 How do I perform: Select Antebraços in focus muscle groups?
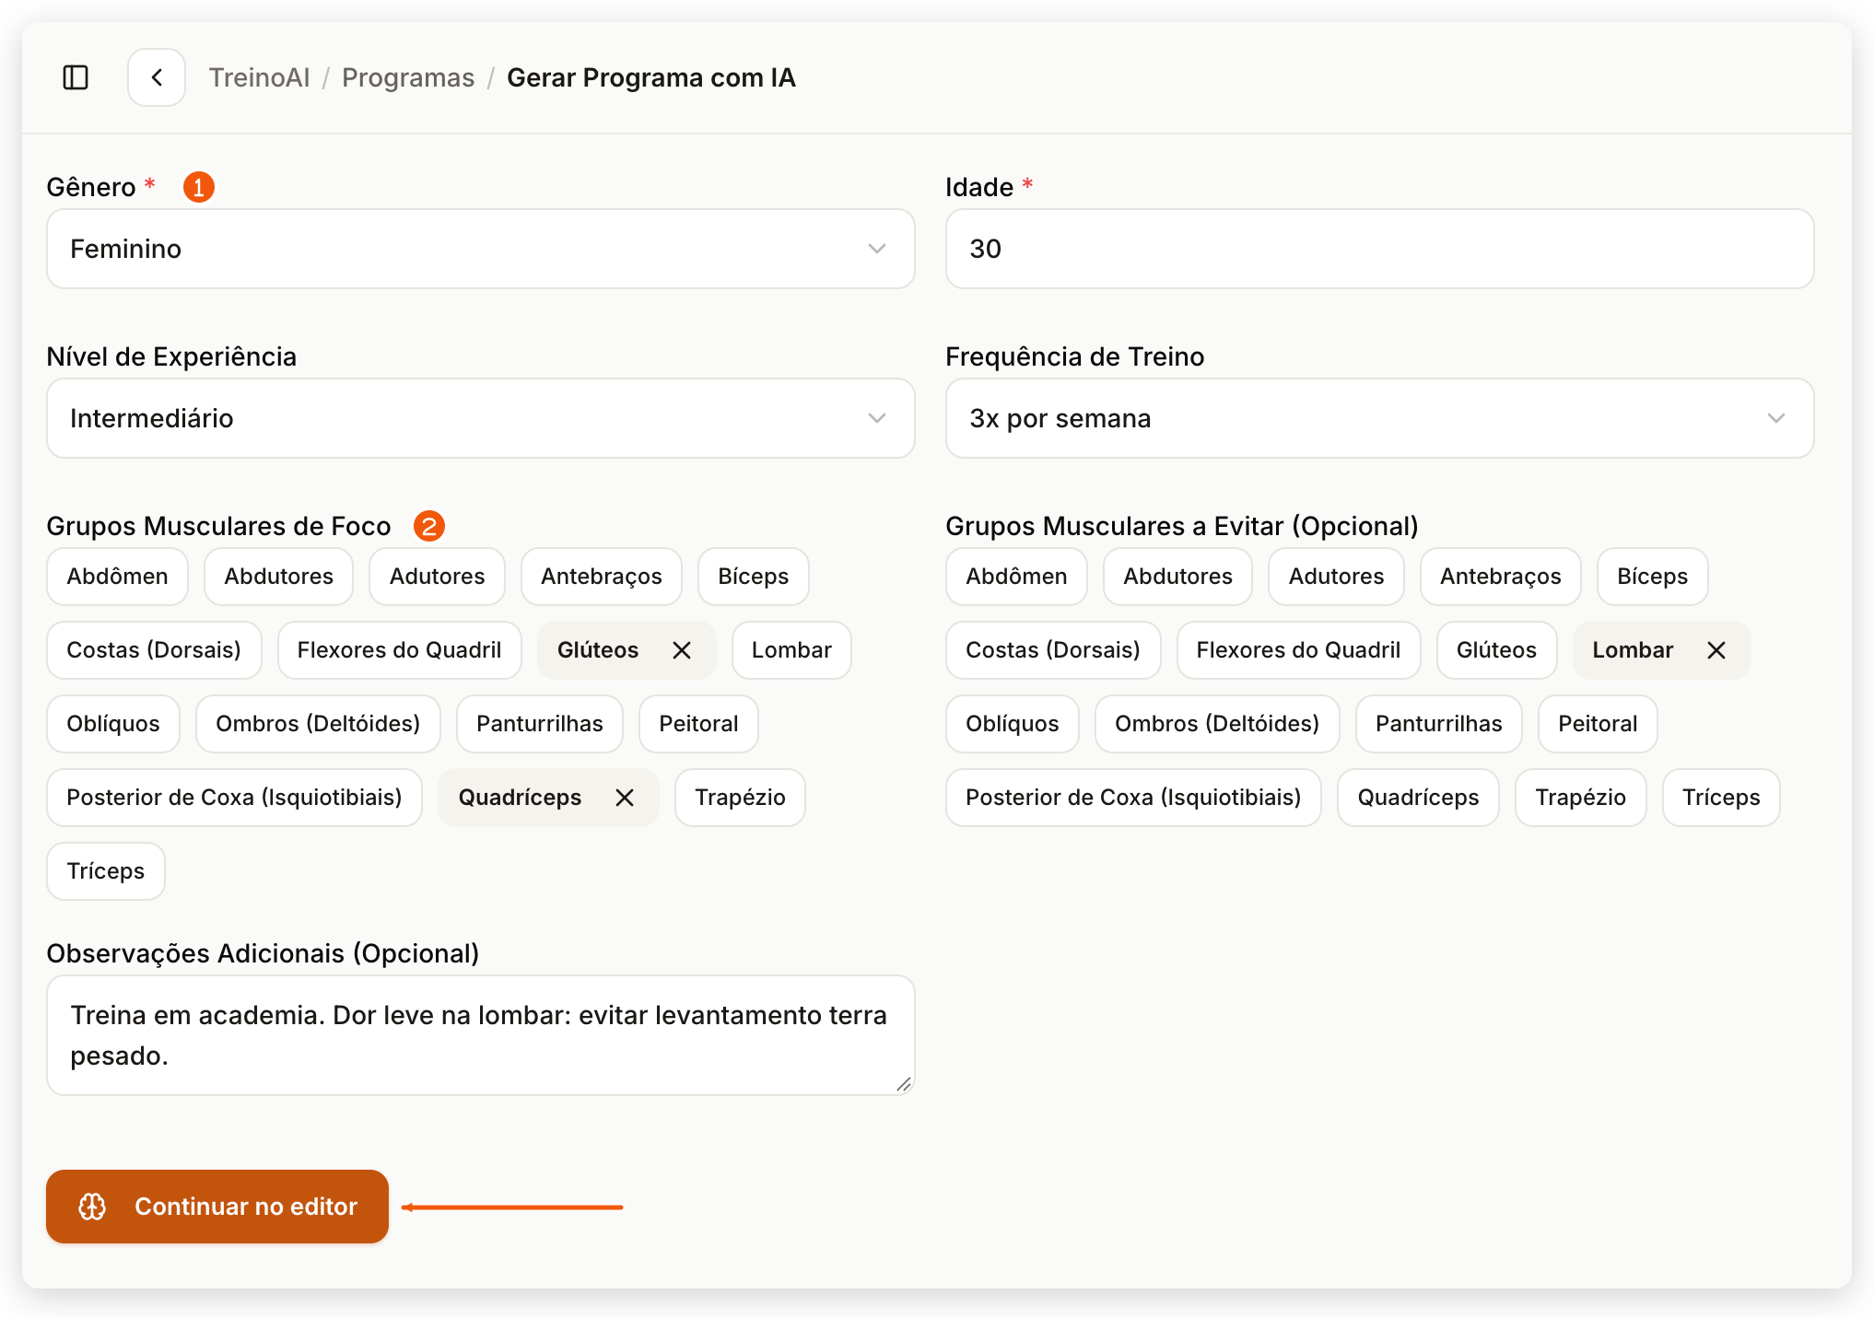(x=601, y=577)
